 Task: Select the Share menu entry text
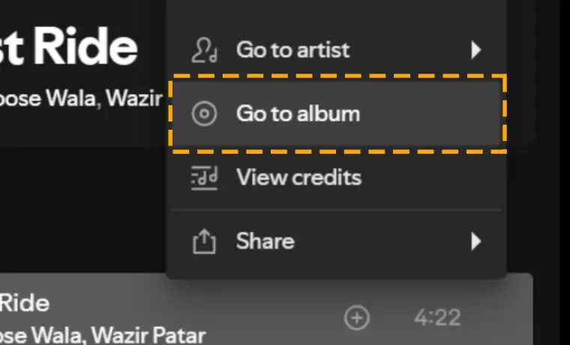[265, 241]
